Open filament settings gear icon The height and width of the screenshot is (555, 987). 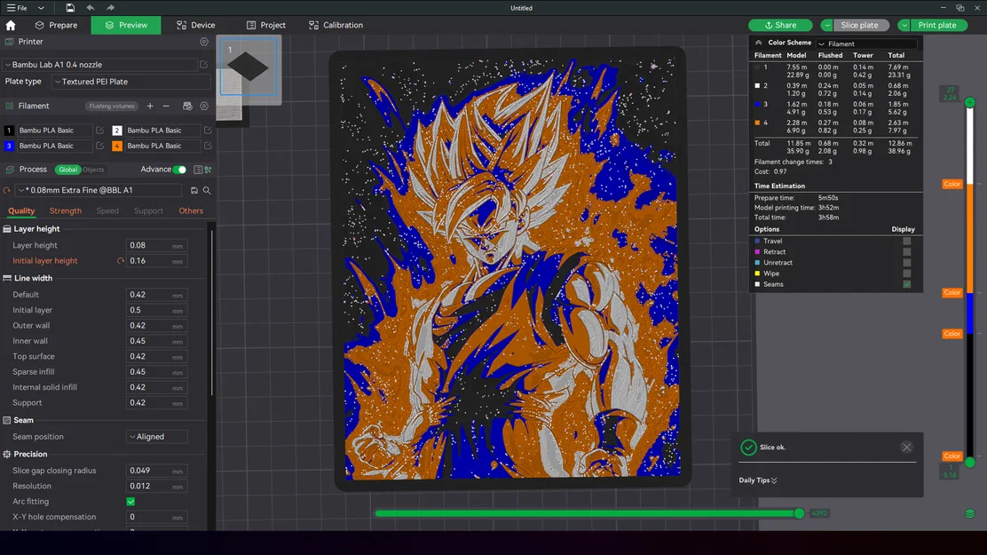coord(204,106)
